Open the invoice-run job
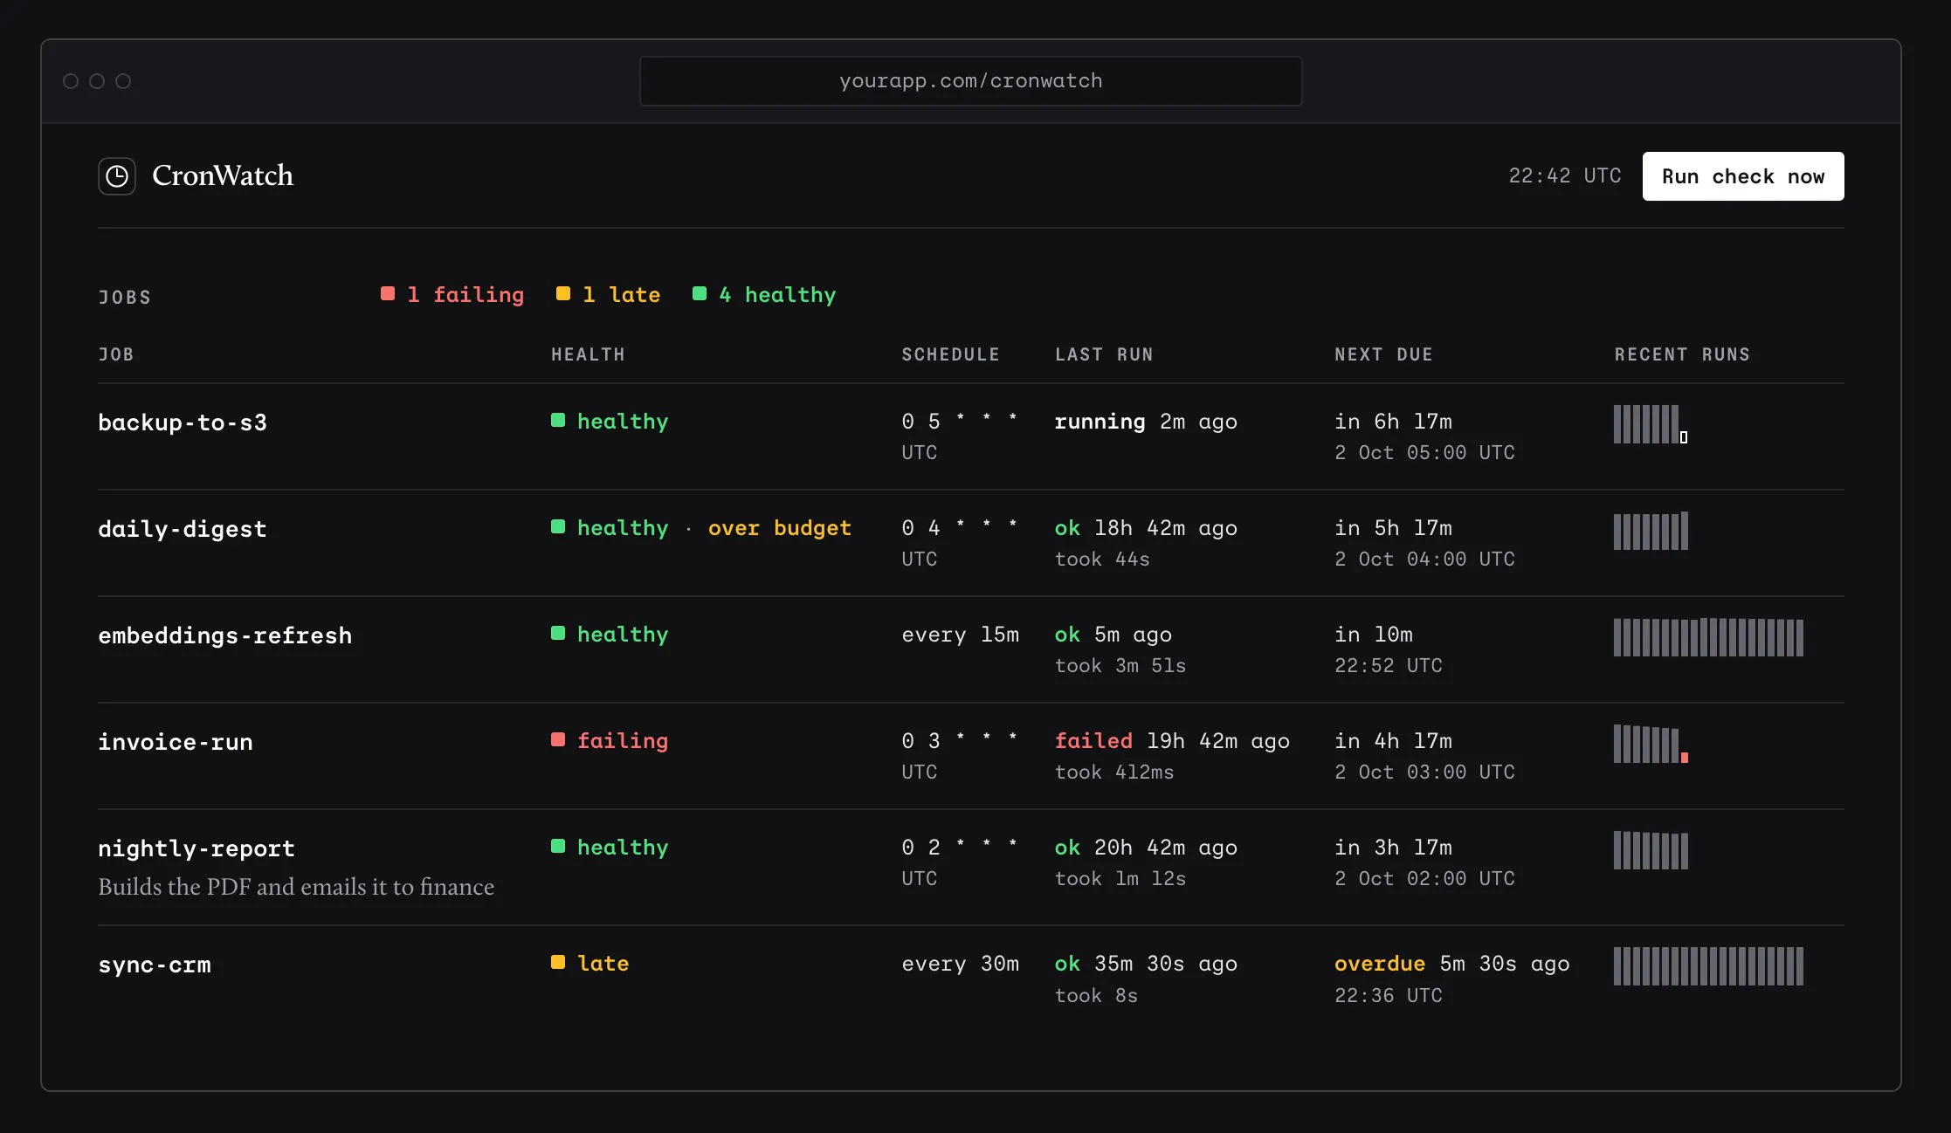The height and width of the screenshot is (1133, 1951). 176,742
